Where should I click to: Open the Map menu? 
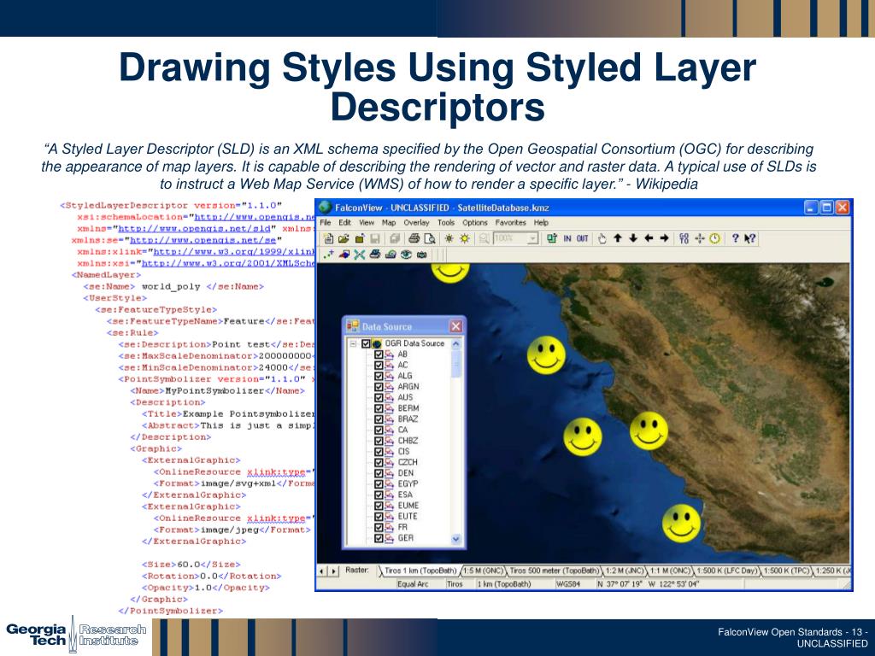(x=389, y=223)
